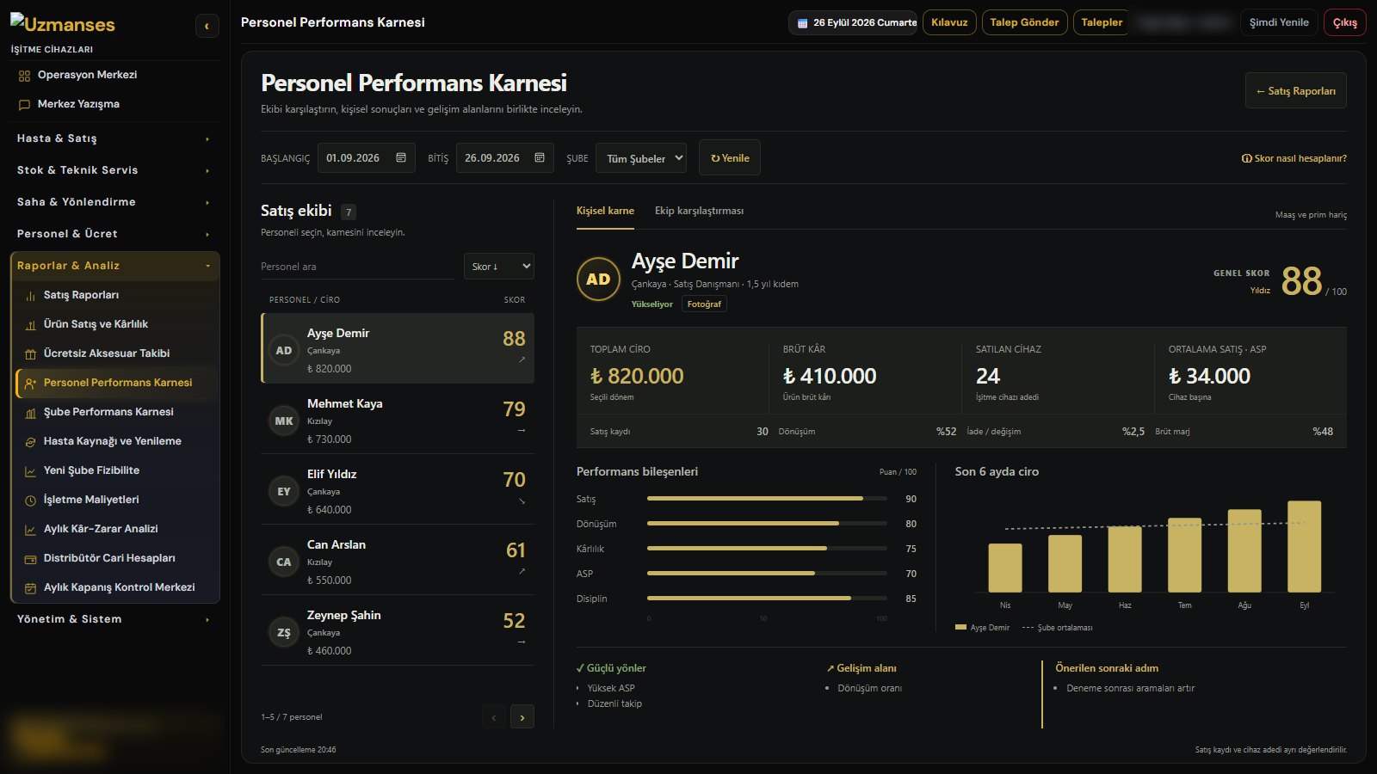
Task: Collapse the Raporlar & Analiz section
Action: [x=114, y=266]
